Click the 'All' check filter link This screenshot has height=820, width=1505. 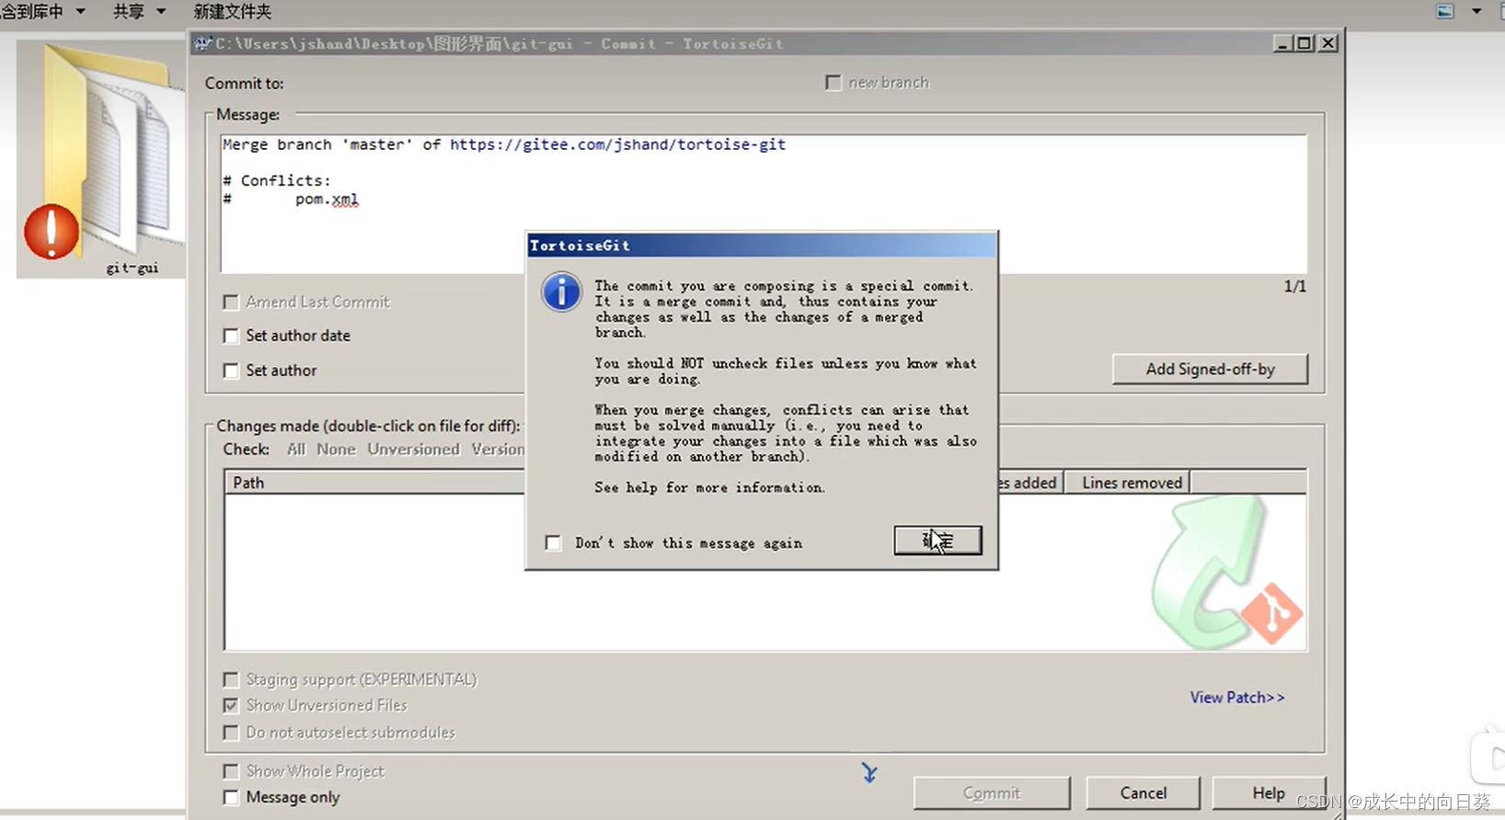click(295, 449)
